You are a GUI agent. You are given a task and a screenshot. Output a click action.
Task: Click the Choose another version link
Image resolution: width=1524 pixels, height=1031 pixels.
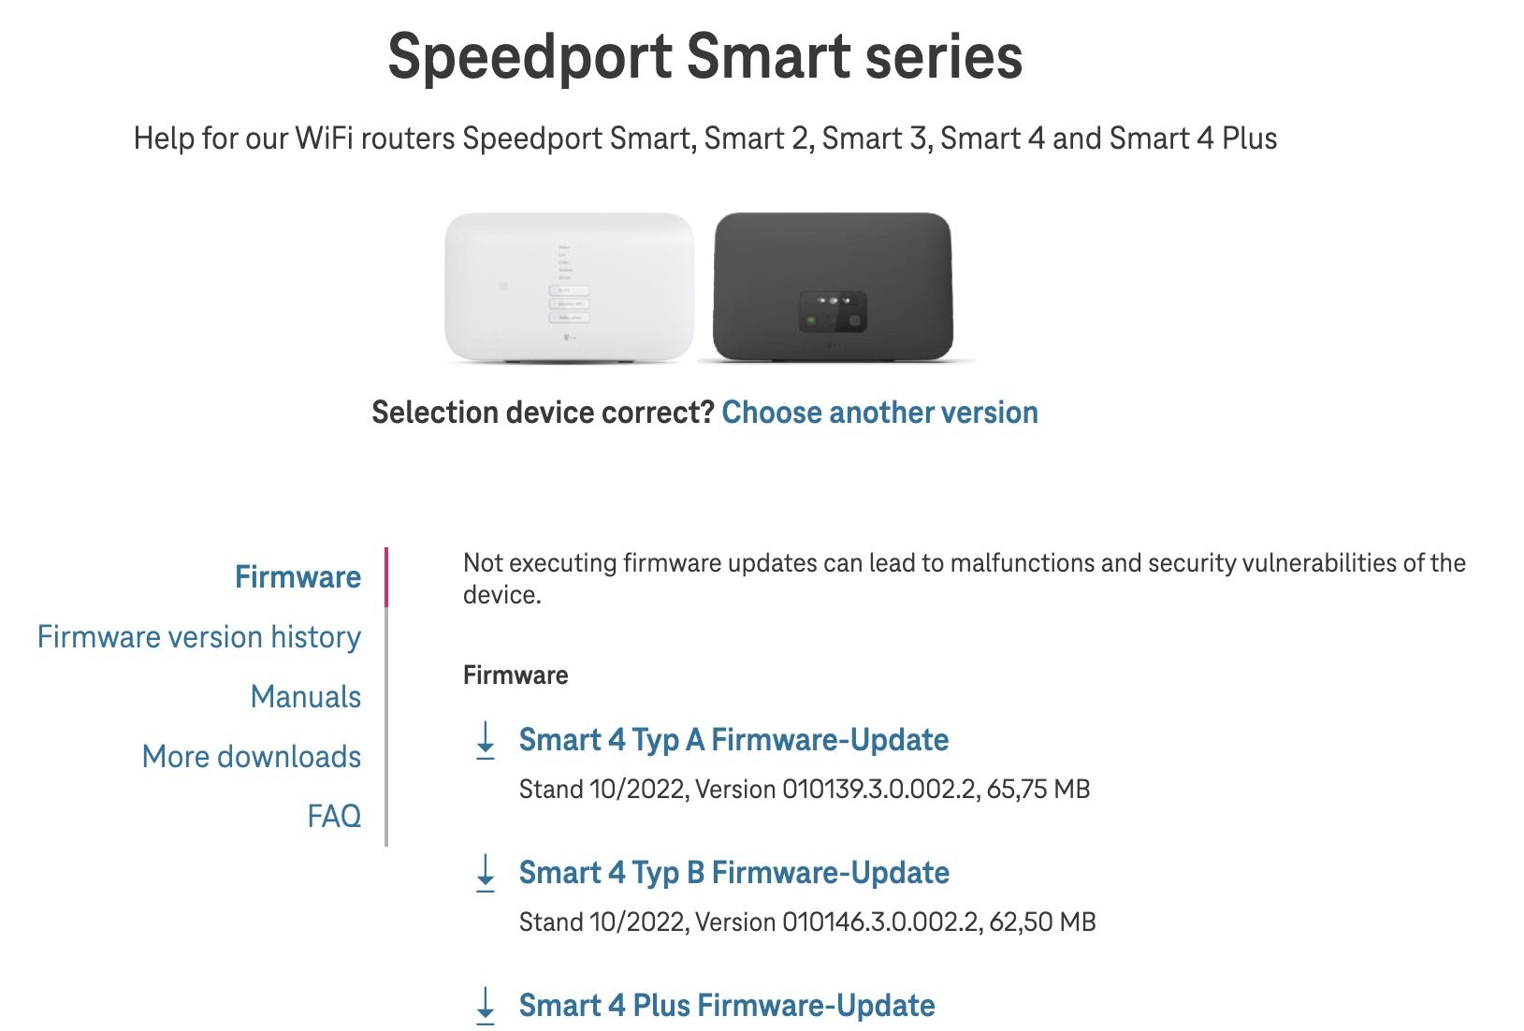coord(879,413)
